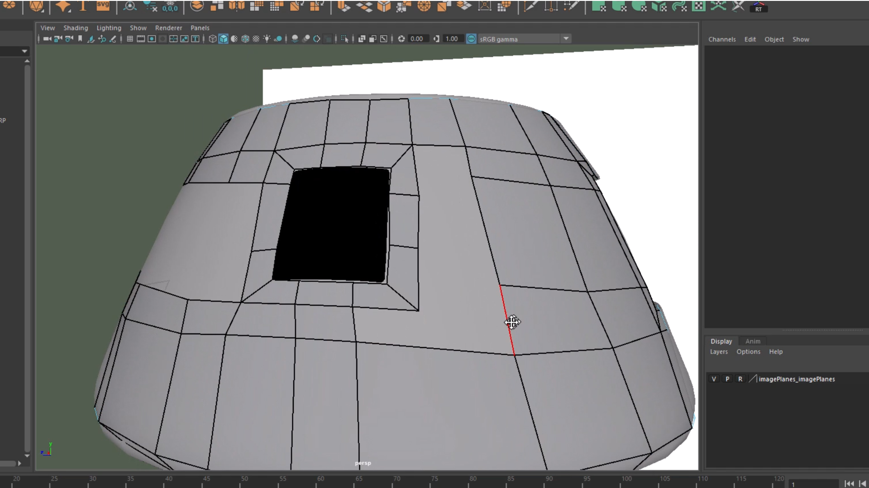Toggle the shadows display icon

coord(277,39)
